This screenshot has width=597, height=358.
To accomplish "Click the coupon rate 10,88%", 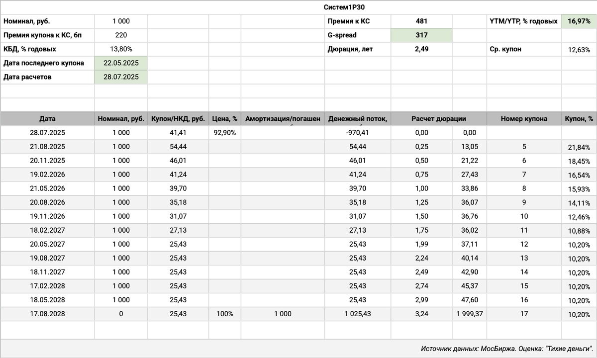I will 579,231.
